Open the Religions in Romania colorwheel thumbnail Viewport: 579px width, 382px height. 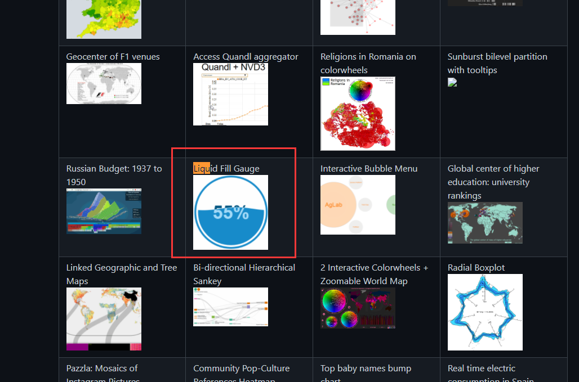[x=358, y=113]
